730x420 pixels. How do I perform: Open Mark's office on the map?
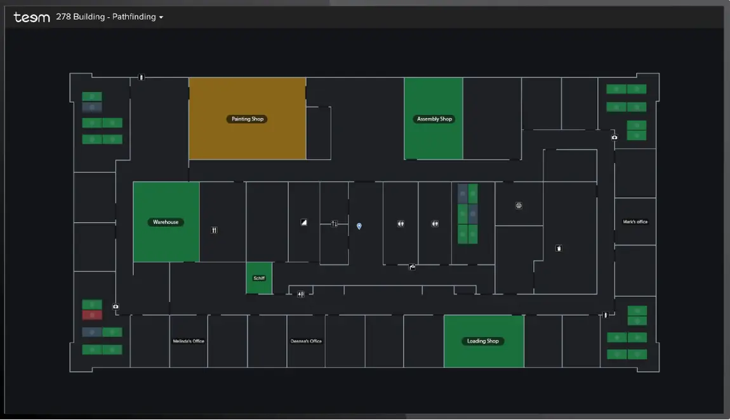pyautogui.click(x=635, y=221)
